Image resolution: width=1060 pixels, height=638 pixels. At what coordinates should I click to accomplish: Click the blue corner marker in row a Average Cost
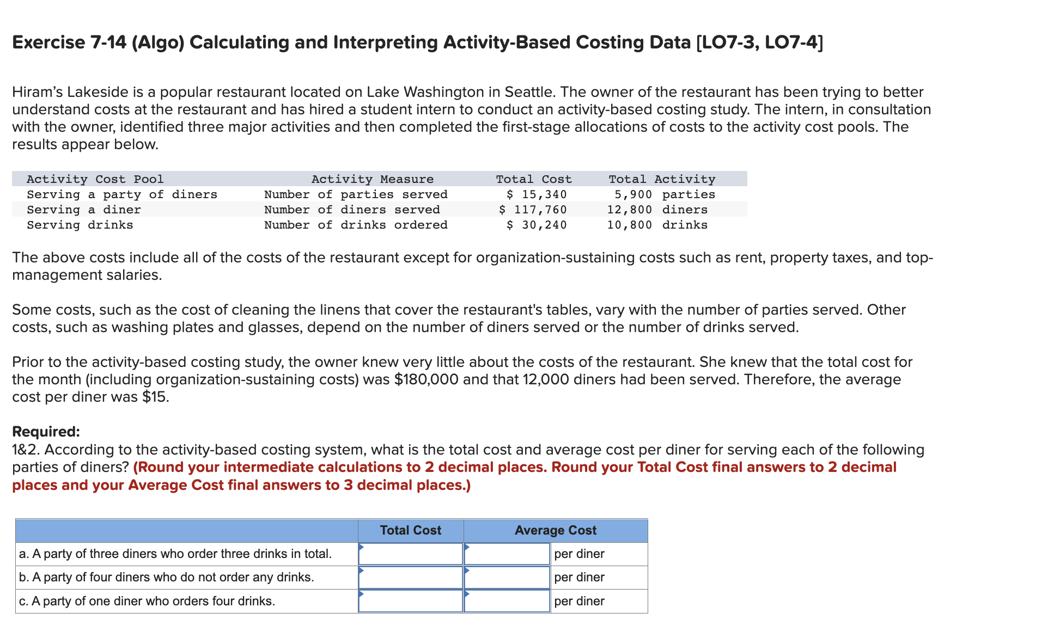tap(468, 547)
